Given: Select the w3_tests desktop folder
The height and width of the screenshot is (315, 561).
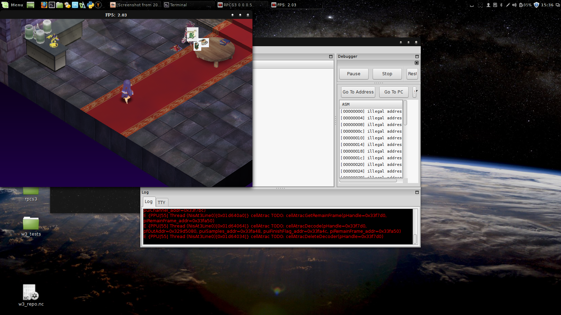Looking at the screenshot, I should pyautogui.click(x=31, y=226).
